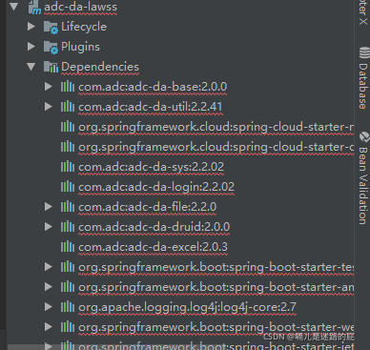Screen dimensions: 370x350
Task: Click the Lifecycle folder gear icon
Action: 51,28
